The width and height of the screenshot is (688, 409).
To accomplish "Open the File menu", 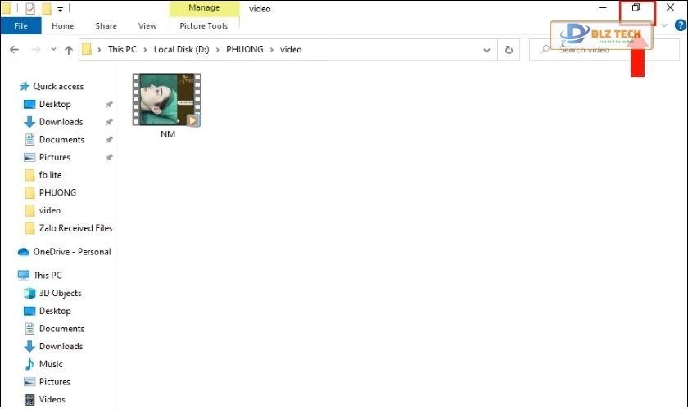I will pos(20,26).
